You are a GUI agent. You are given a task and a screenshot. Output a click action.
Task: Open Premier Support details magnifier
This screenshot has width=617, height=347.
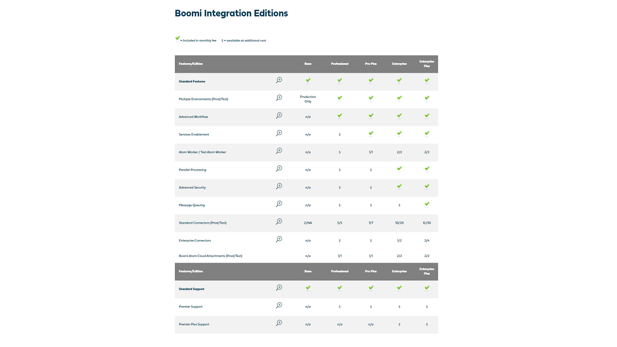click(x=279, y=305)
